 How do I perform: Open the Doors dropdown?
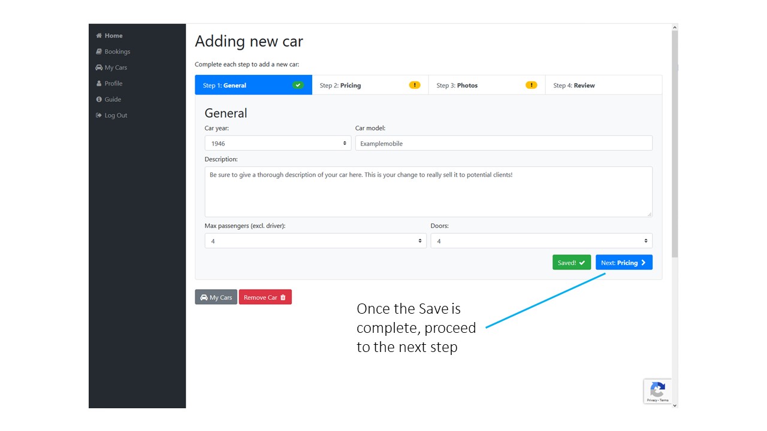(x=542, y=241)
